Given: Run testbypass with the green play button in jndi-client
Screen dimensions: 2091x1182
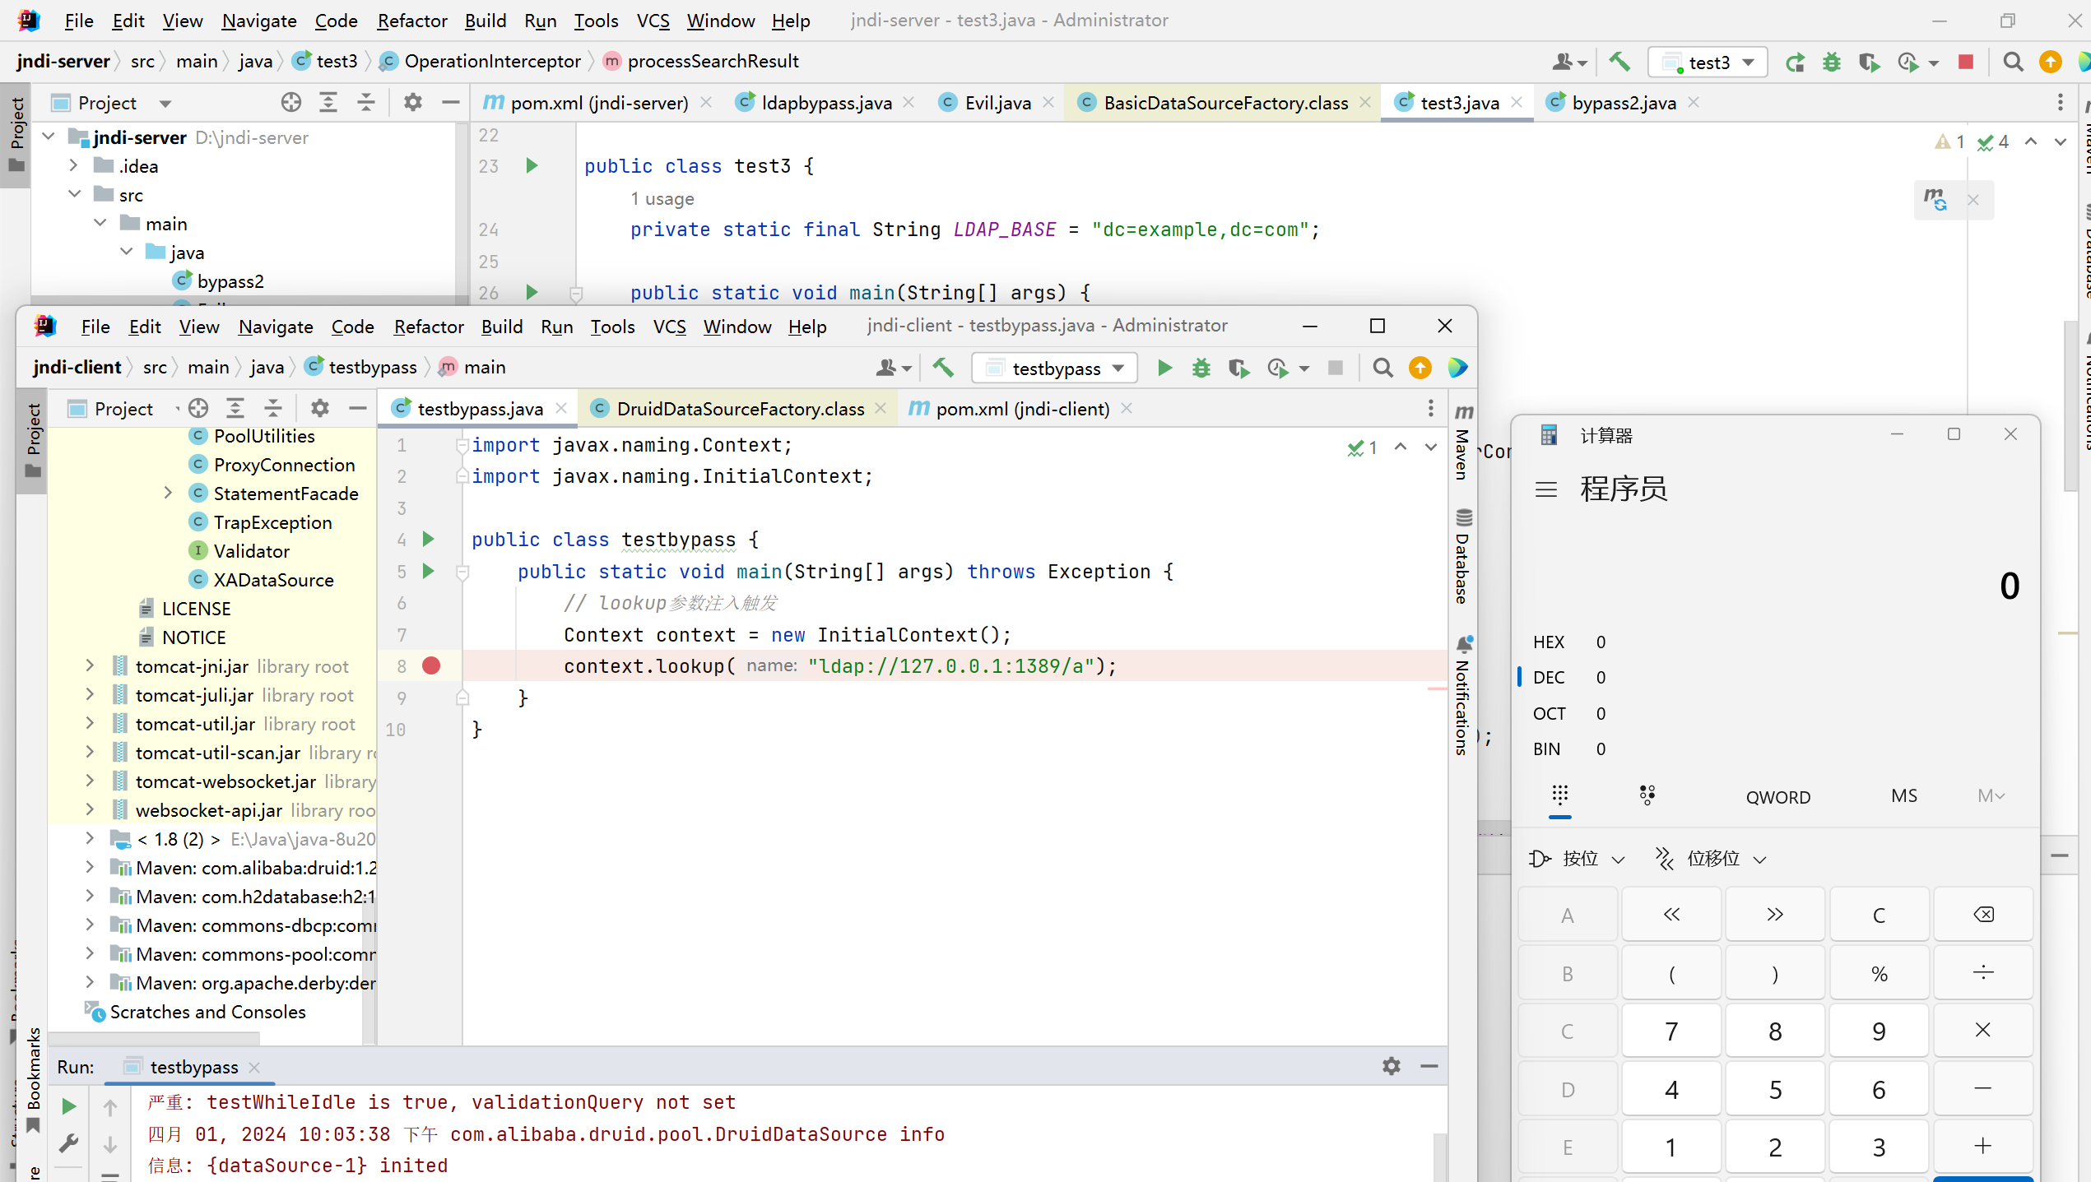Looking at the screenshot, I should (x=1164, y=368).
